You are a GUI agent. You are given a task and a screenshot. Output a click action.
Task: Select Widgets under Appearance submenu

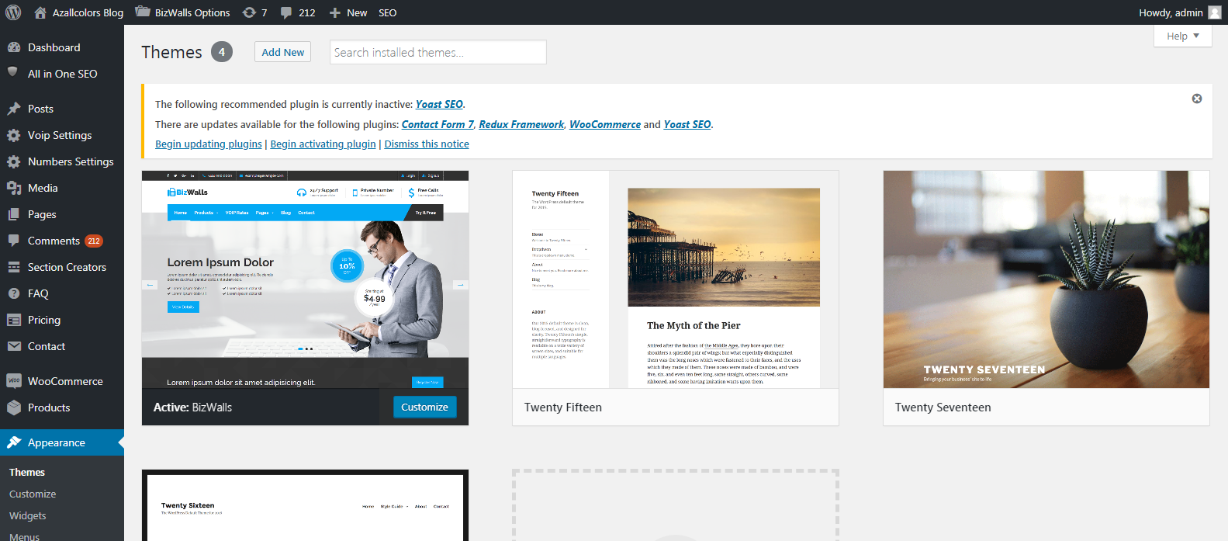point(28,515)
